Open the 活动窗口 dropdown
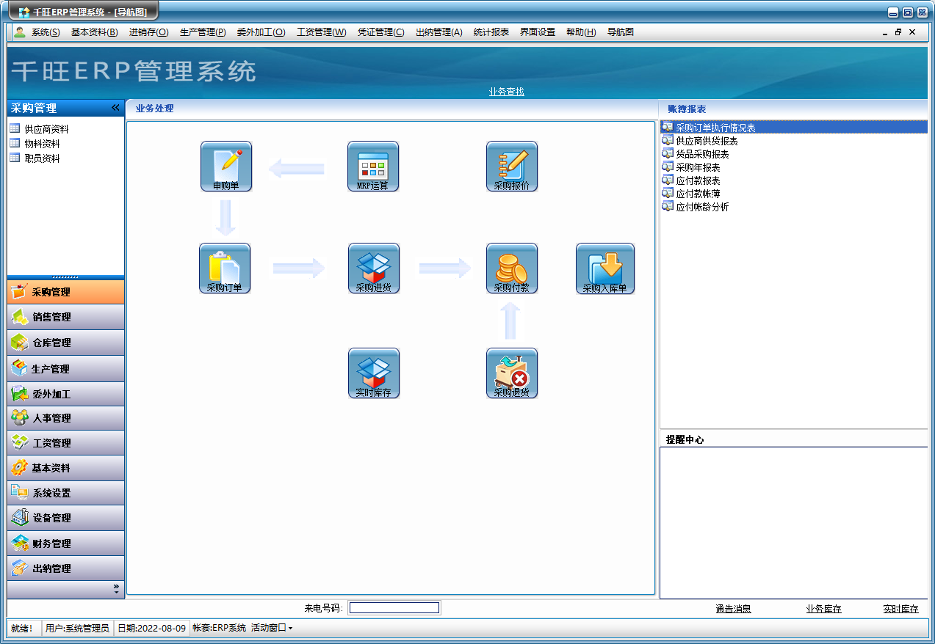This screenshot has width=935, height=644. click(272, 628)
